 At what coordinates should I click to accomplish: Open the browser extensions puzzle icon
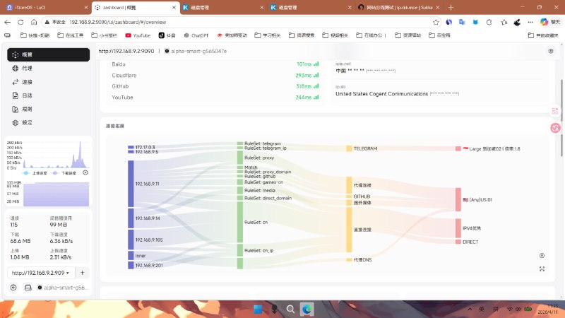[489, 23]
